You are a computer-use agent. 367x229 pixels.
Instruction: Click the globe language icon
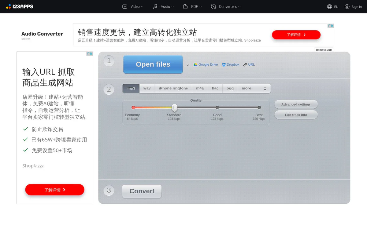coord(329,6)
